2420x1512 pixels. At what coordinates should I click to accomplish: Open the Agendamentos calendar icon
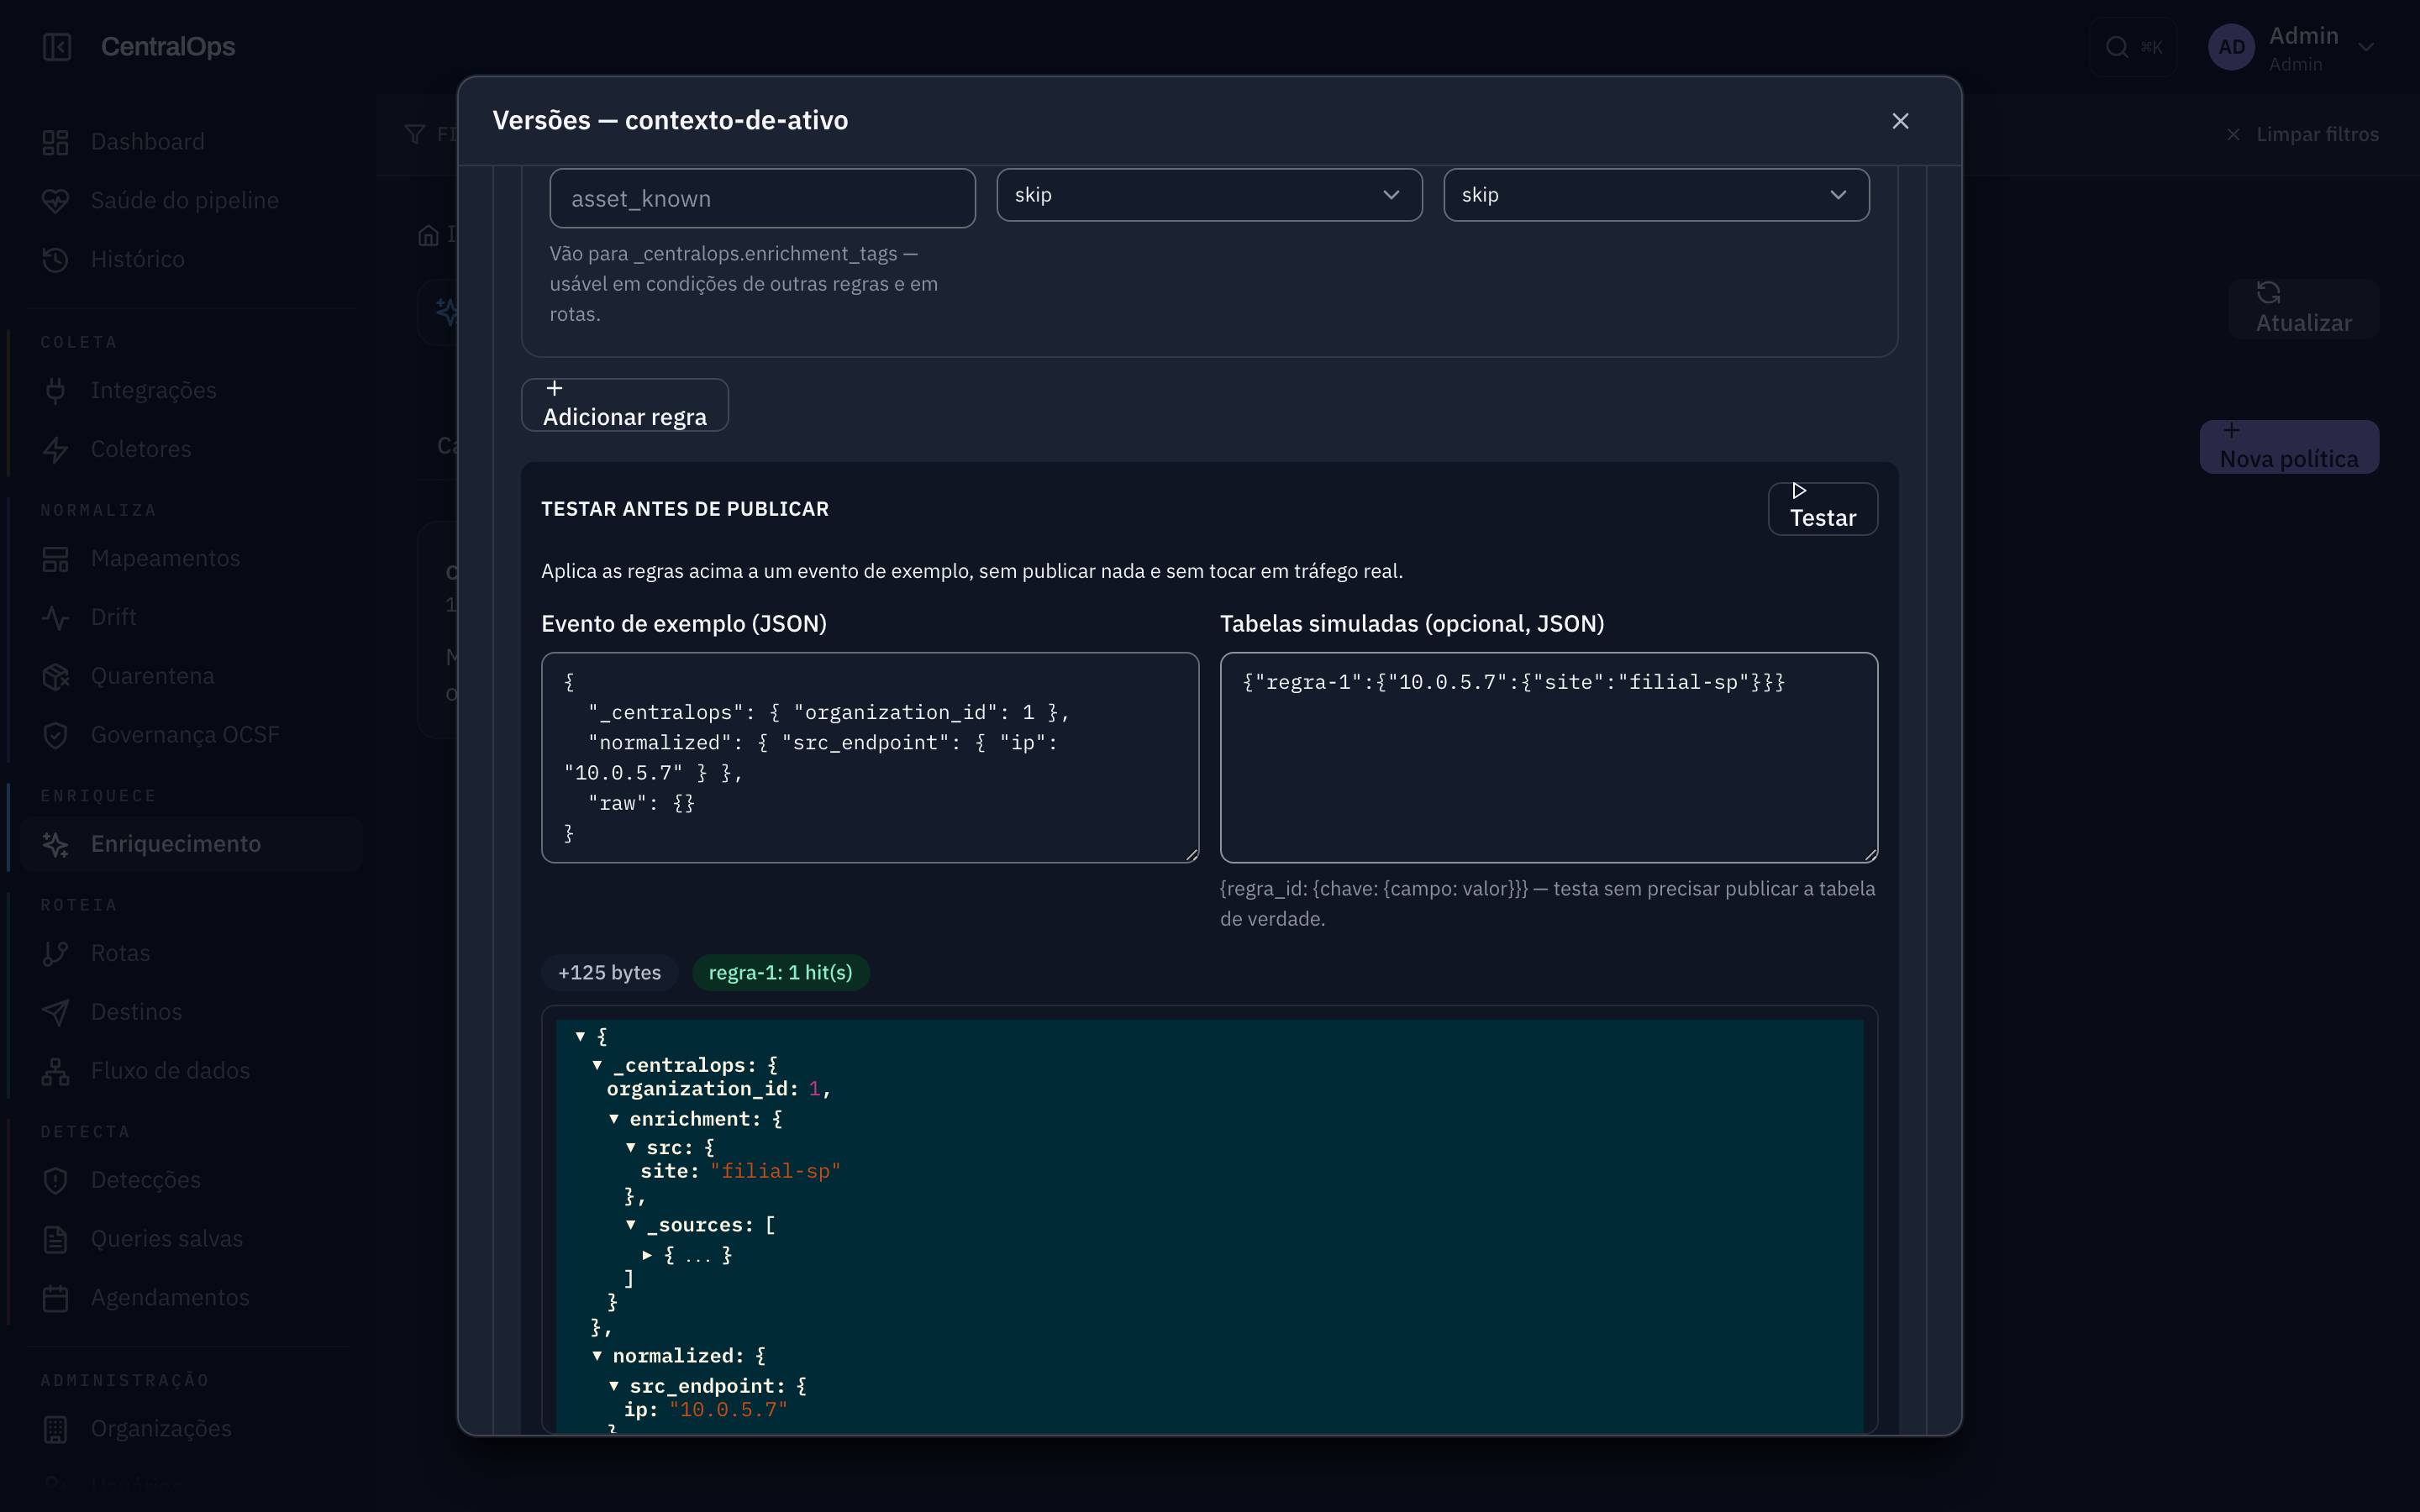point(55,1299)
